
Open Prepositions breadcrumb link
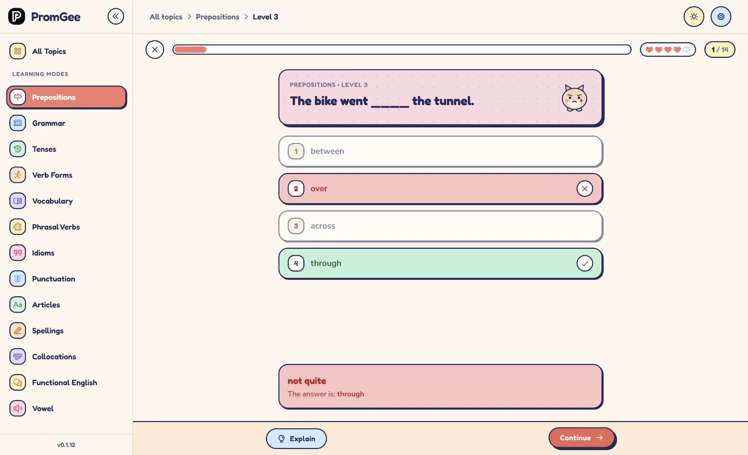[217, 17]
